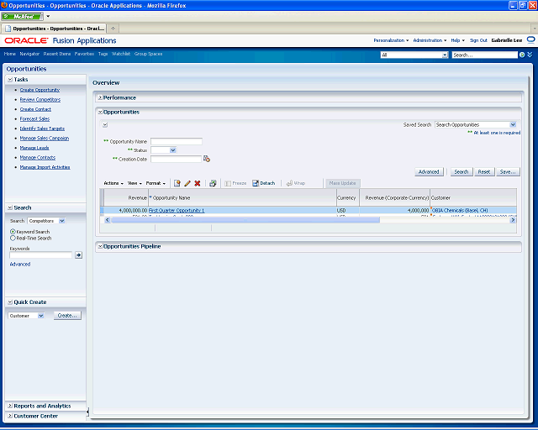Click the Freeze toolbar button
This screenshot has width=538, height=430.
[x=235, y=183]
